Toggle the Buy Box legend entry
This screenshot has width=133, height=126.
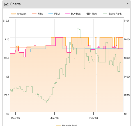pyautogui.click(x=73, y=14)
